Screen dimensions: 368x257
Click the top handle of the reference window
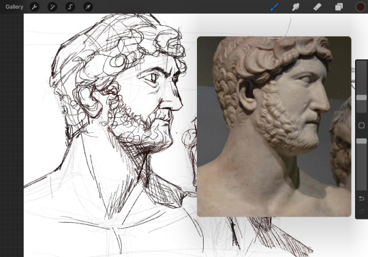(274, 37)
